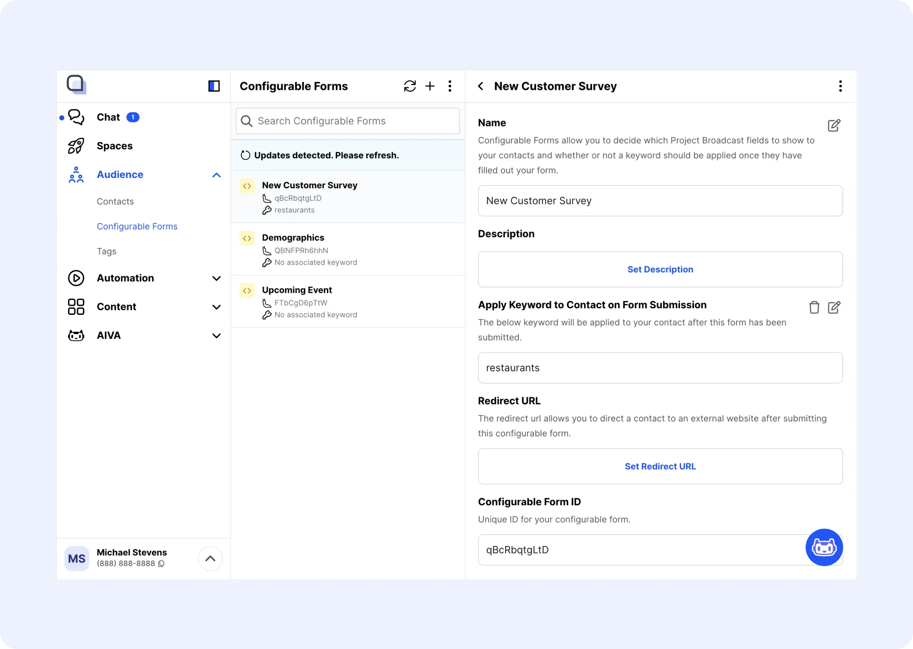Toggle the sidebar collapse icon
Screen dimensions: 913x649
214,86
